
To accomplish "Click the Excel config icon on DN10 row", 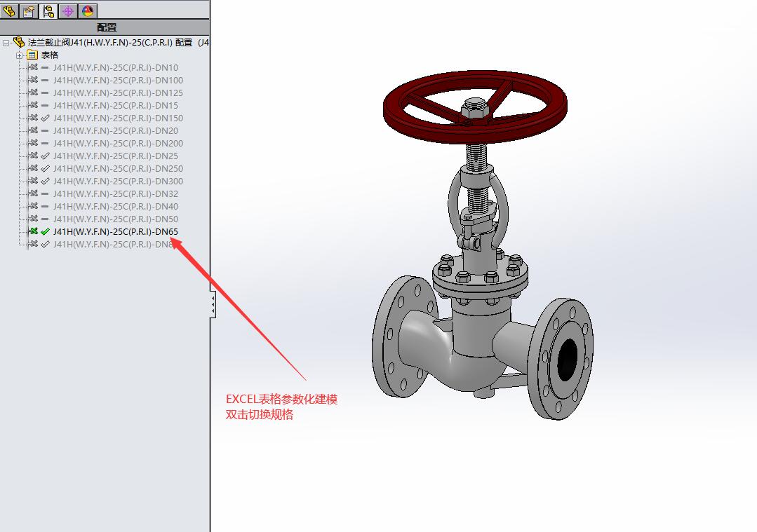I will [x=33, y=67].
